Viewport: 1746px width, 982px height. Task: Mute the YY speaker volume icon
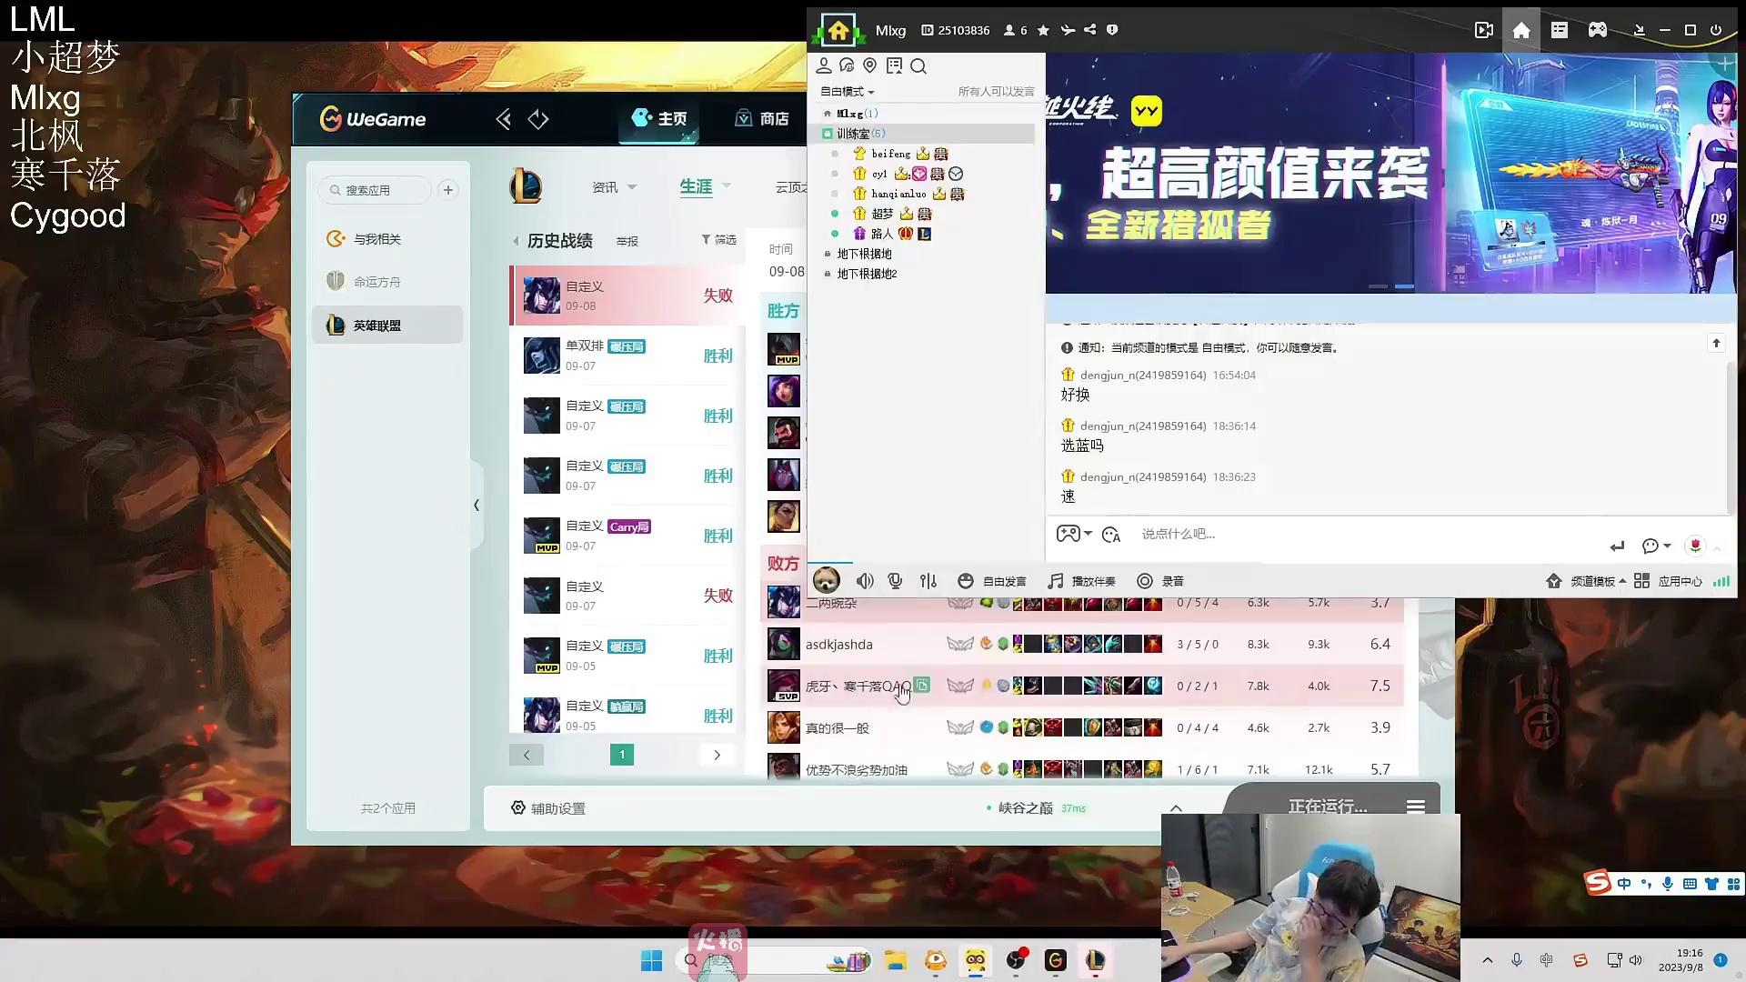pos(865,581)
